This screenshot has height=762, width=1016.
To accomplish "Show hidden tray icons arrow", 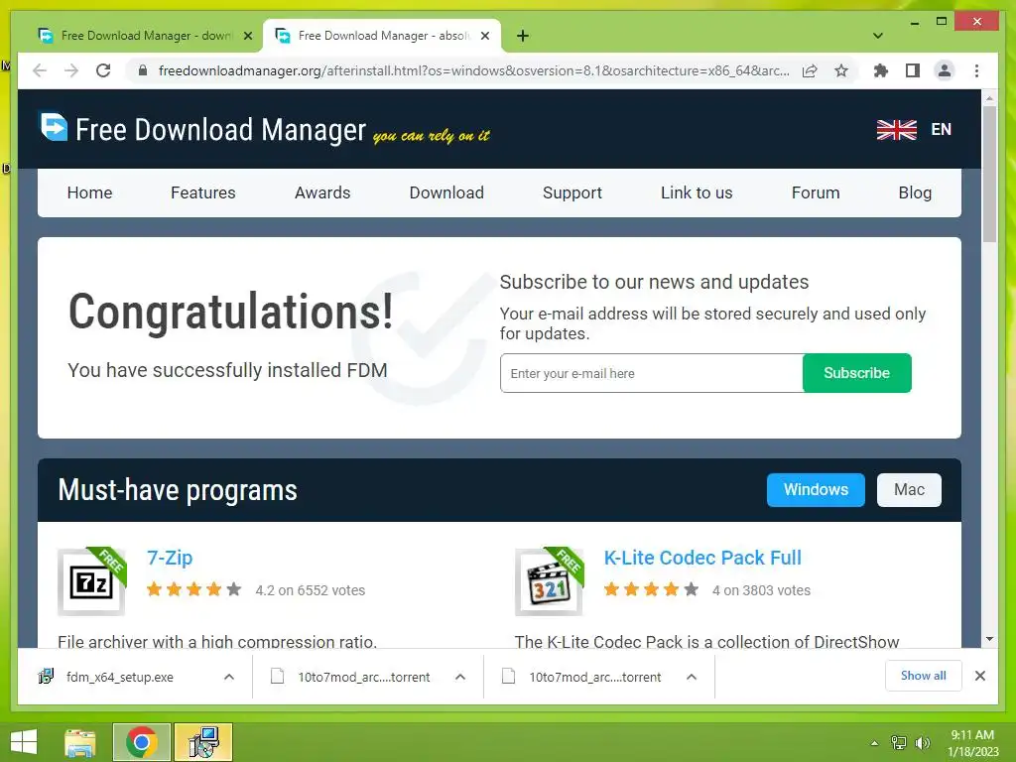I will [874, 743].
